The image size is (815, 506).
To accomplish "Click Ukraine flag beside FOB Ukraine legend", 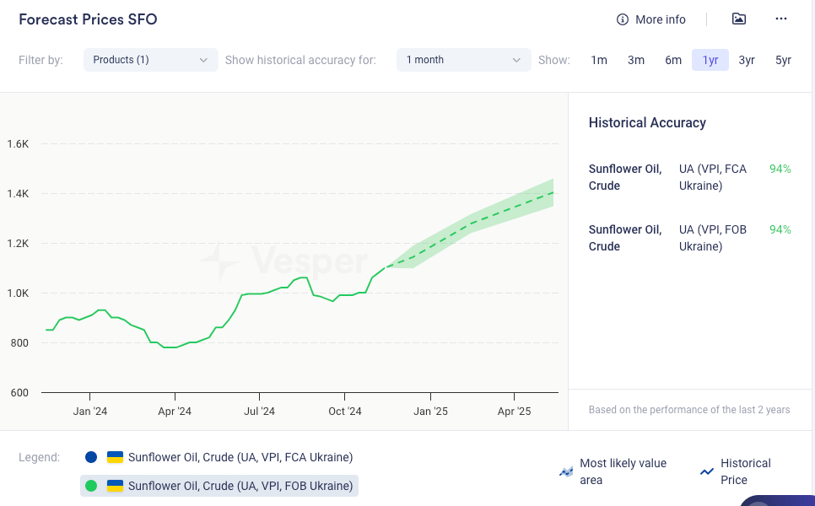I will pyautogui.click(x=115, y=486).
